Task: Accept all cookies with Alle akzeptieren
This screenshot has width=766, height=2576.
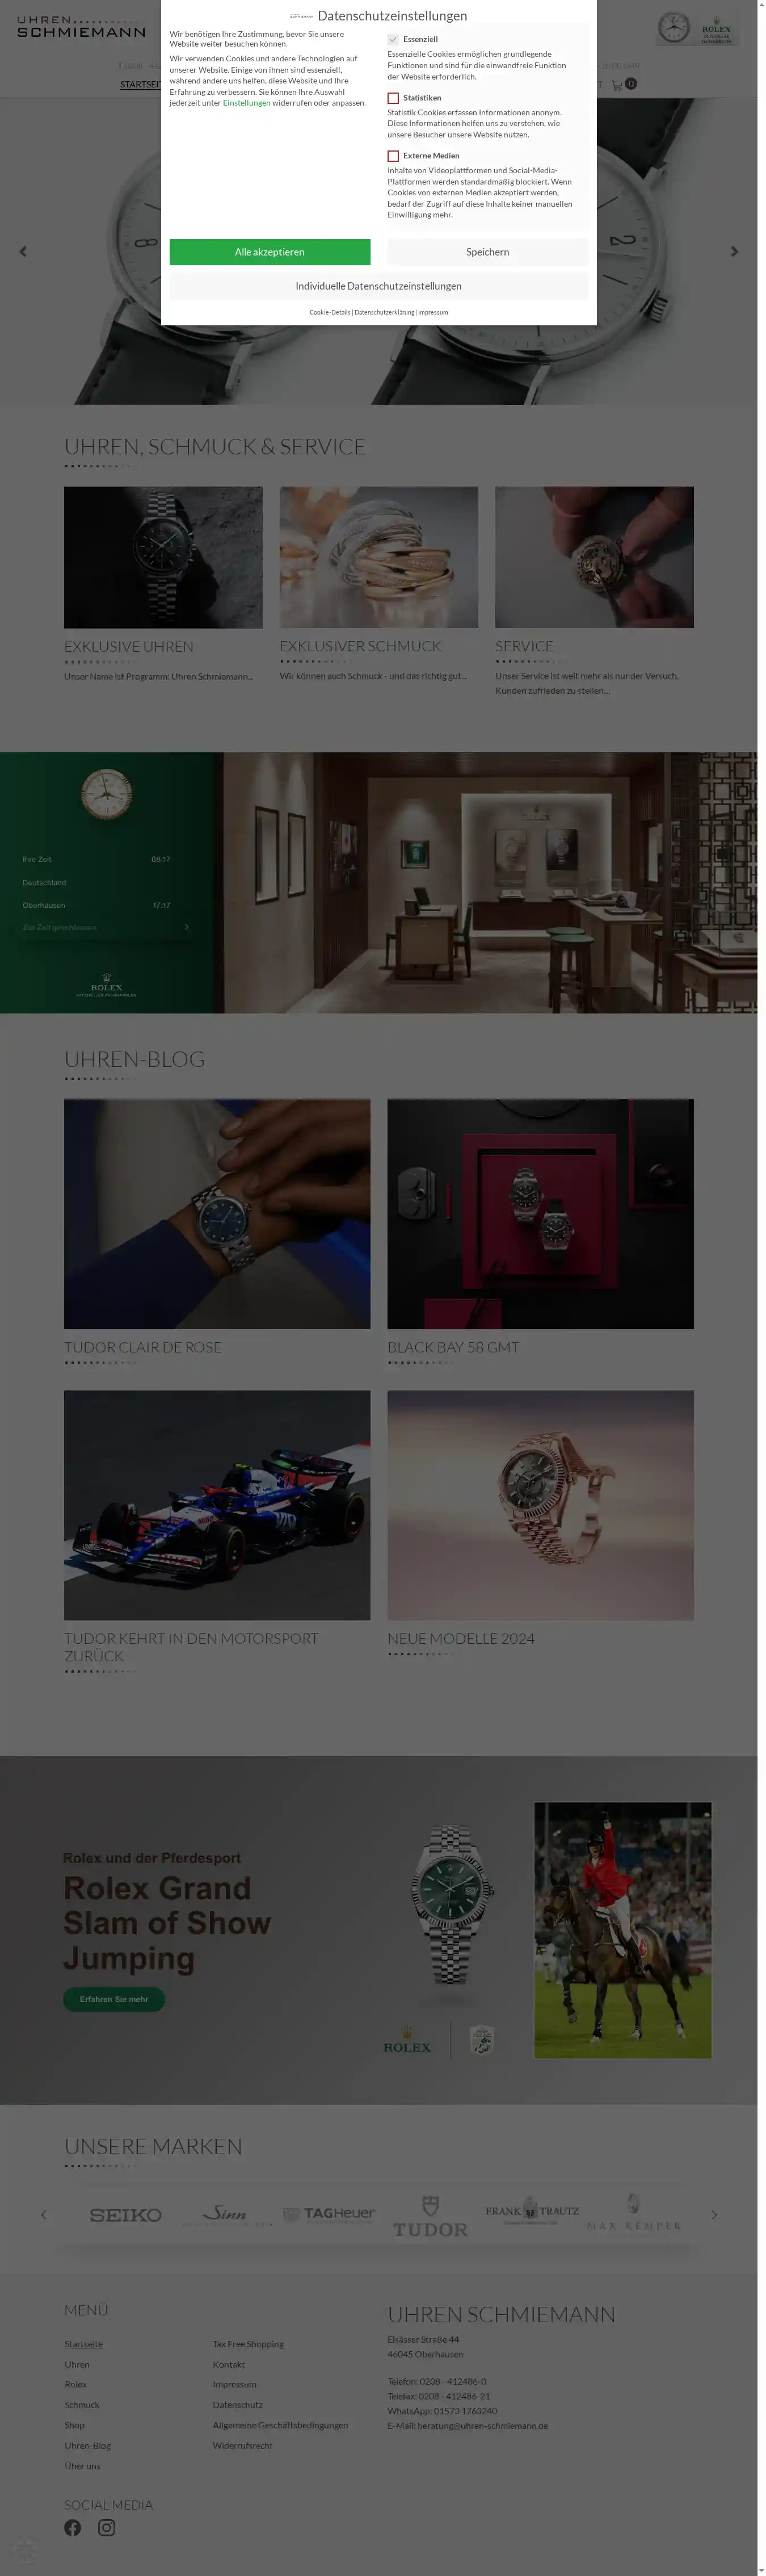Action: tap(270, 252)
